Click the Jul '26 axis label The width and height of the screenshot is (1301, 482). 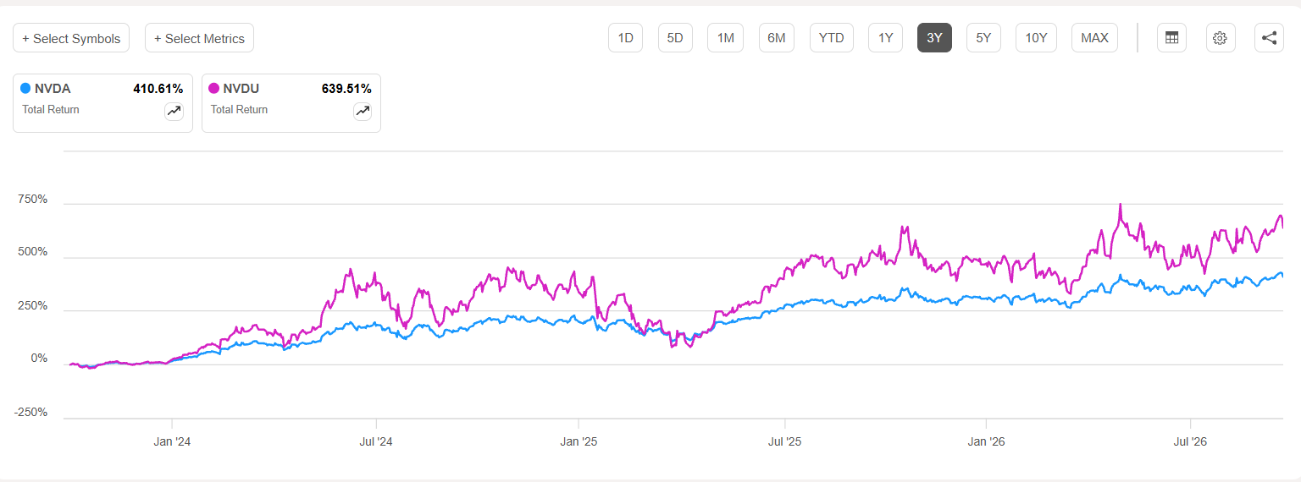(1191, 441)
